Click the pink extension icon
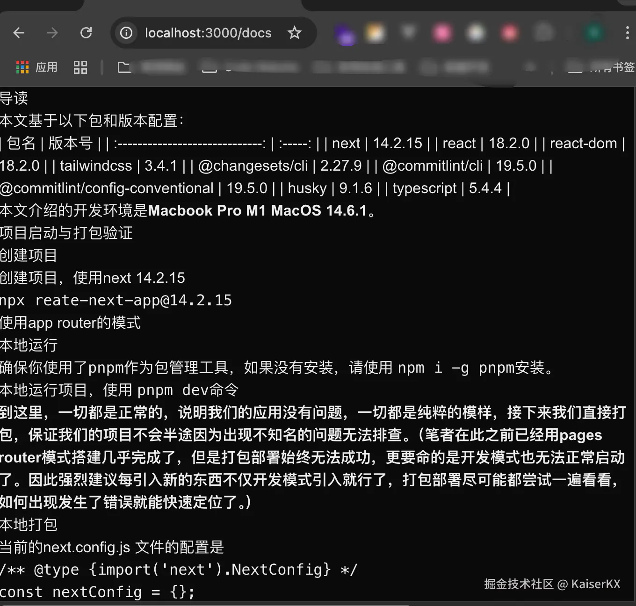The height and width of the screenshot is (606, 636). pos(442,33)
